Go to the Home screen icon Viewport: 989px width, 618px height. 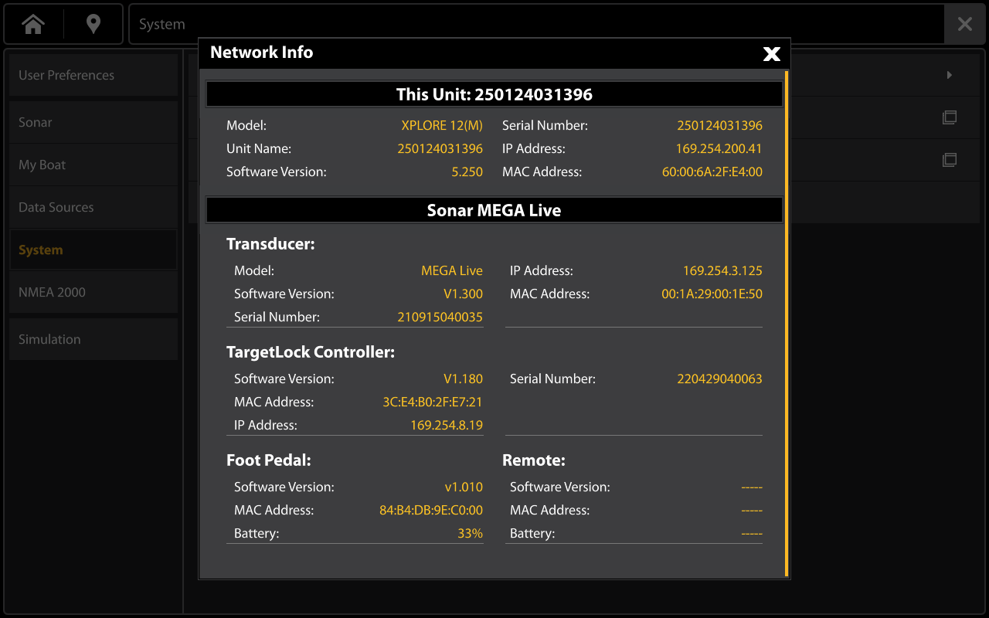click(33, 24)
